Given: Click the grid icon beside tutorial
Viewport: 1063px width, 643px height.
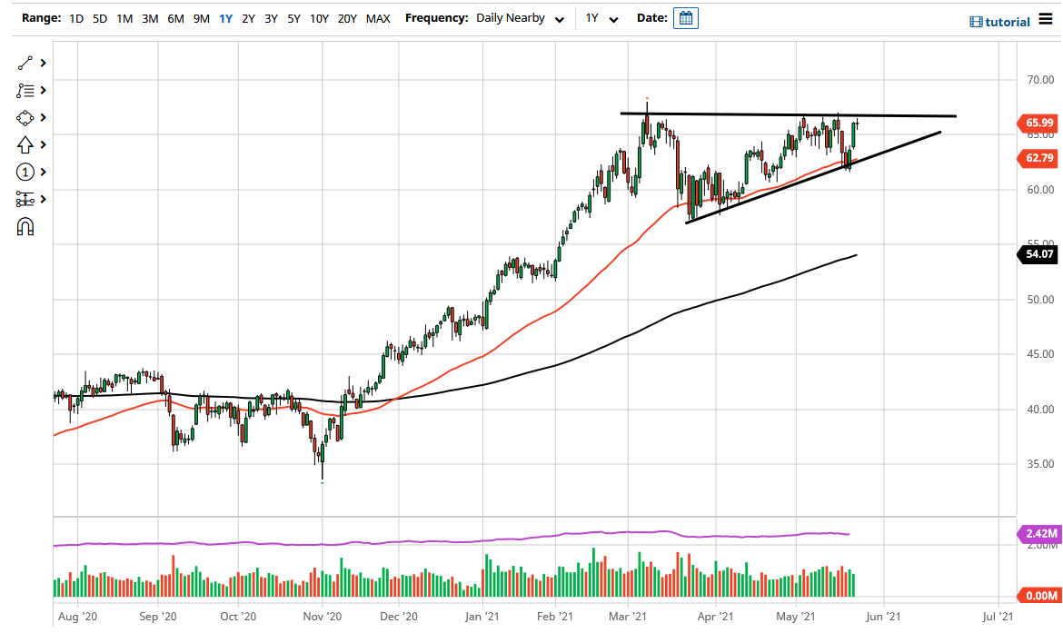Looking at the screenshot, I should coord(974,21).
